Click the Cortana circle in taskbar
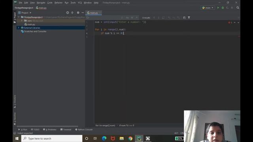The image size is (253, 142). pos(87,138)
